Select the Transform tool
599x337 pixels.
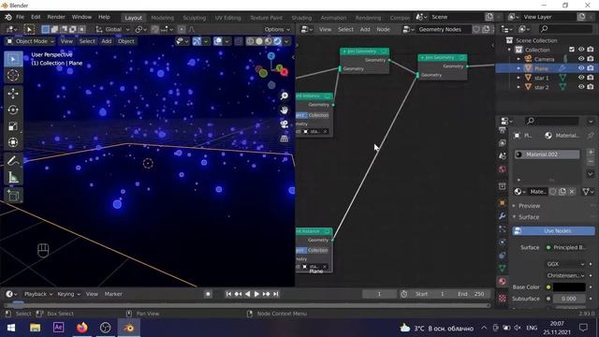(x=13, y=142)
